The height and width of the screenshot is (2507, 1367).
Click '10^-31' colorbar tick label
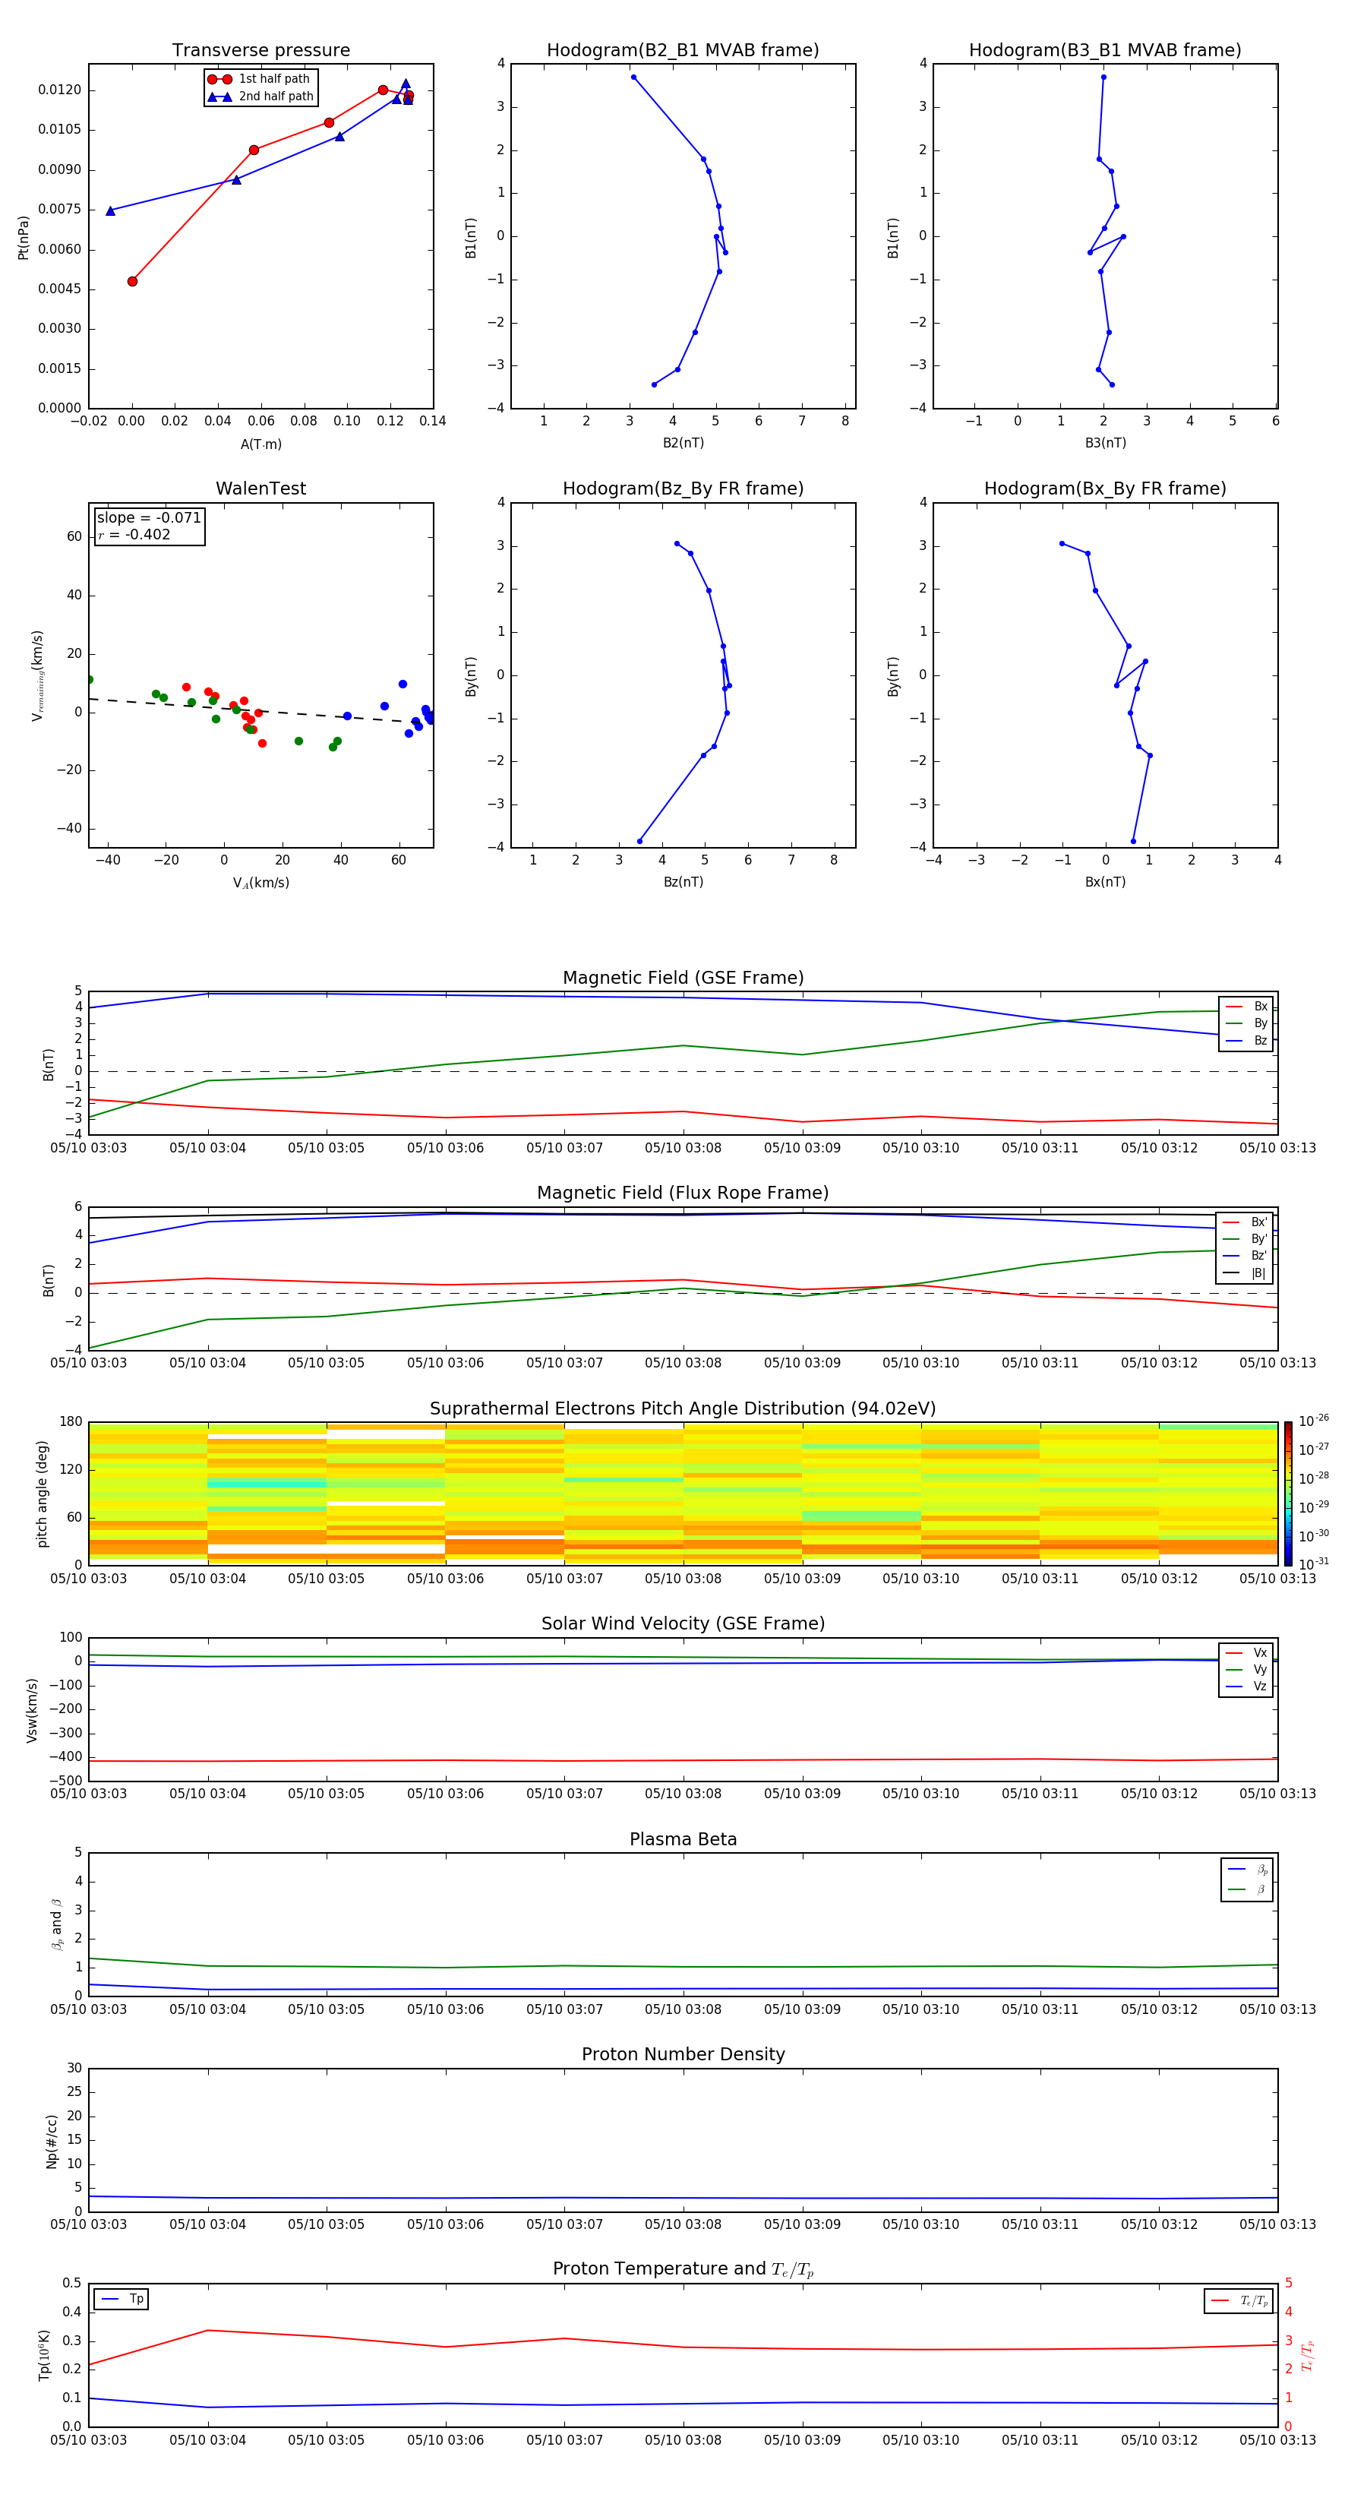pos(1314,1564)
